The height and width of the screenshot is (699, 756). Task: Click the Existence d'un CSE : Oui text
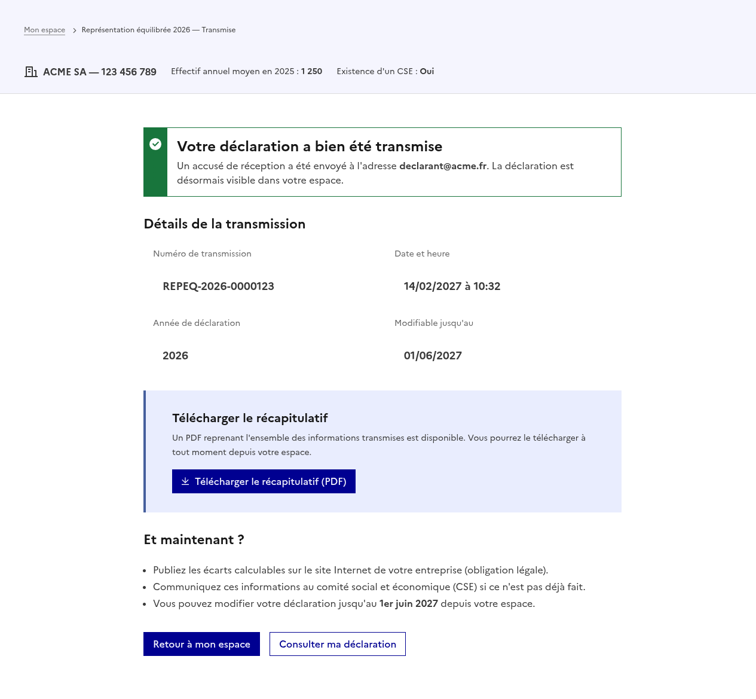pyautogui.click(x=385, y=71)
